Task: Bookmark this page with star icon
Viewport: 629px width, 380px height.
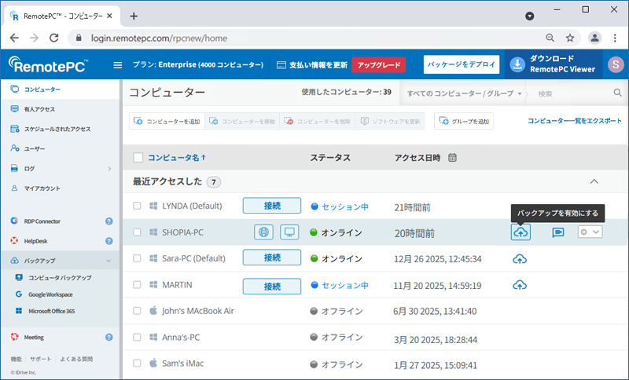Action: tap(570, 38)
